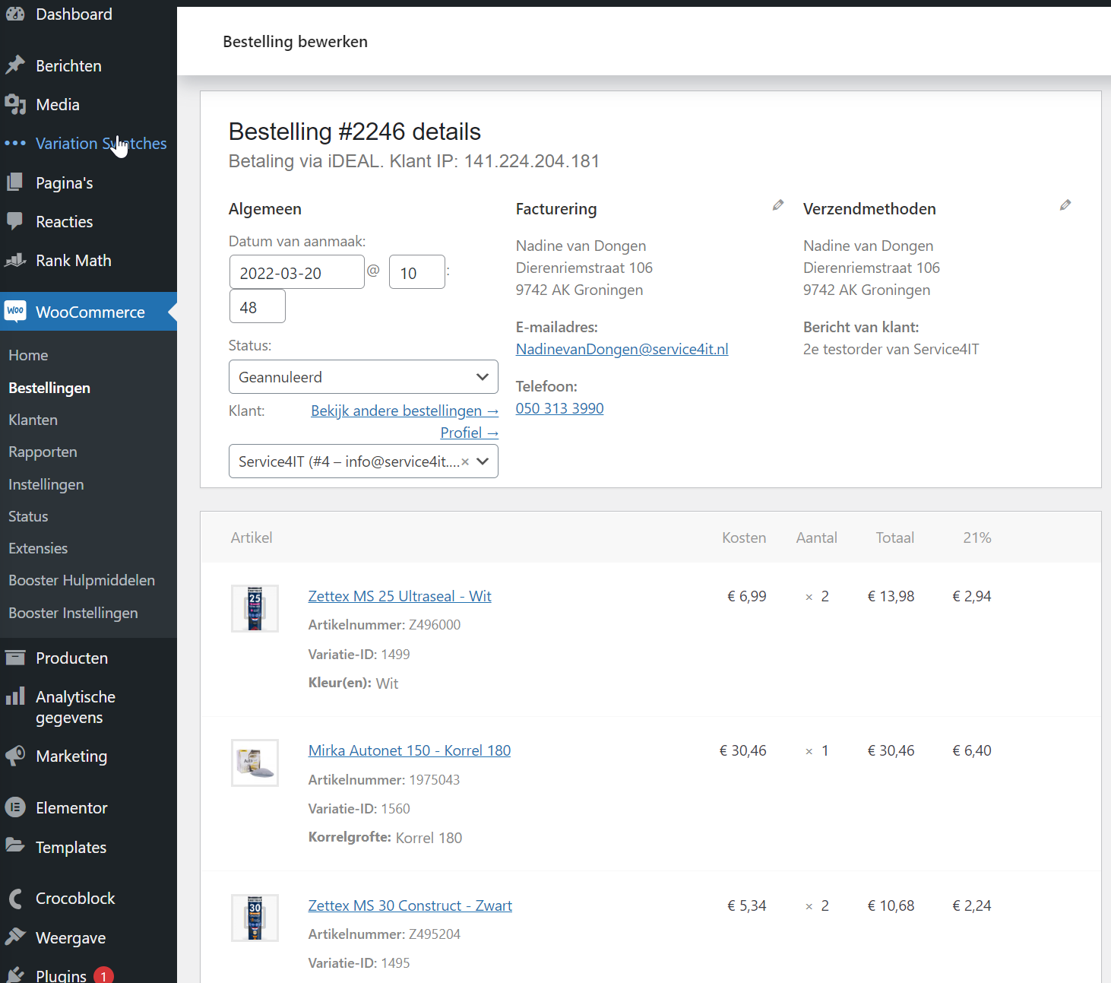Click the Dashboard gauge icon in sidebar
The image size is (1111, 983).
(15, 14)
